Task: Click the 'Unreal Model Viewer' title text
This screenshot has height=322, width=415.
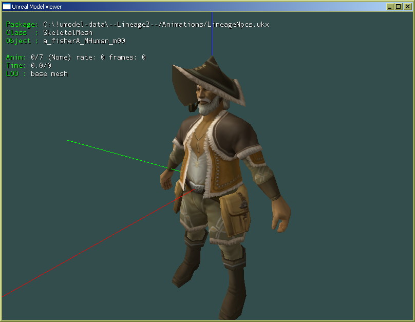Action: [36, 7]
